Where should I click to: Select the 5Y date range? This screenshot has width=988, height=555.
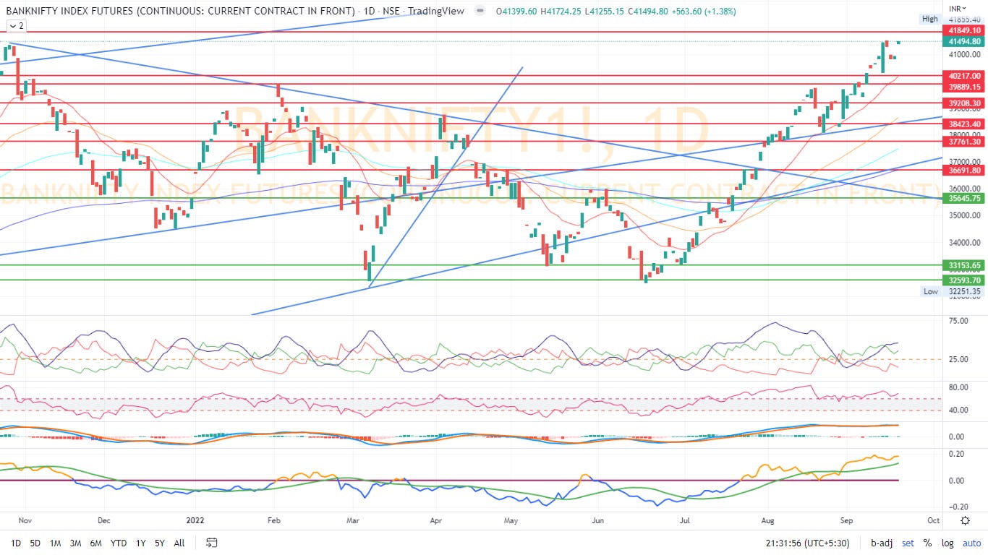click(x=160, y=543)
